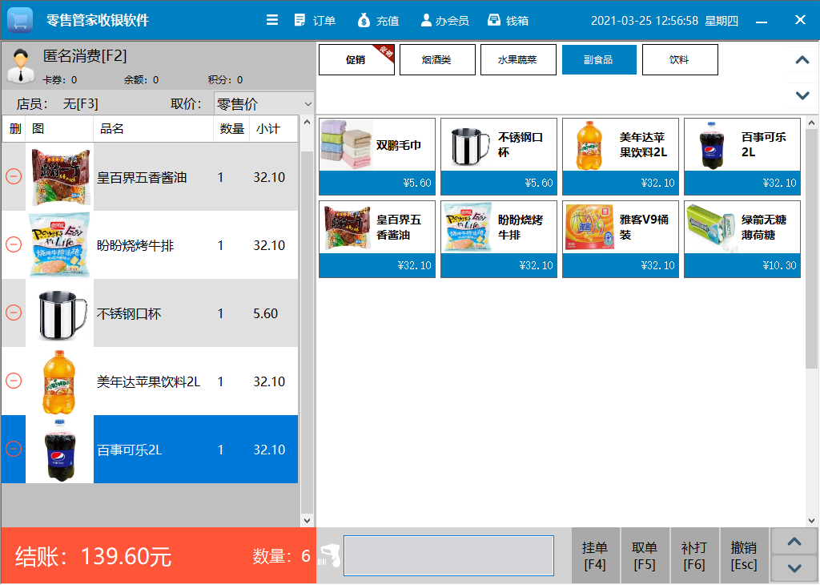
Task: Click product grid scrollbar up arrow
Action: [x=812, y=123]
